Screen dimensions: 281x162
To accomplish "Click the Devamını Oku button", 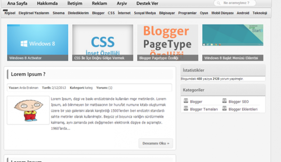I will [156, 143].
